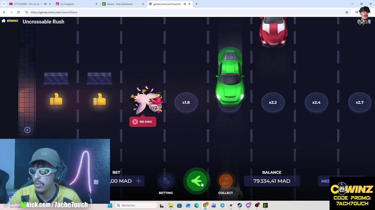The height and width of the screenshot is (210, 375).
Task: Bookmark this page with the star
Action: (x=347, y=12)
